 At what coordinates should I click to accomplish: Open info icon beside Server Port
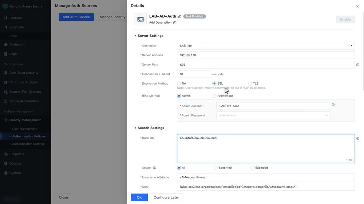coord(358,65)
